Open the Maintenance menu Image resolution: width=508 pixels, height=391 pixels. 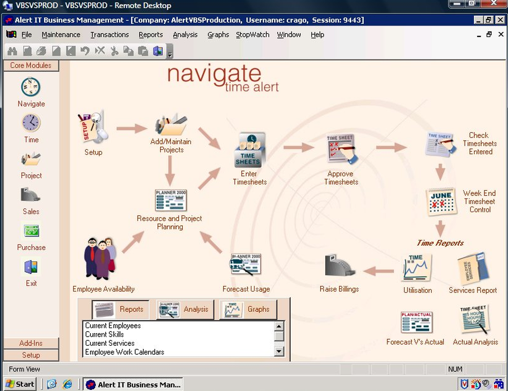pos(61,35)
